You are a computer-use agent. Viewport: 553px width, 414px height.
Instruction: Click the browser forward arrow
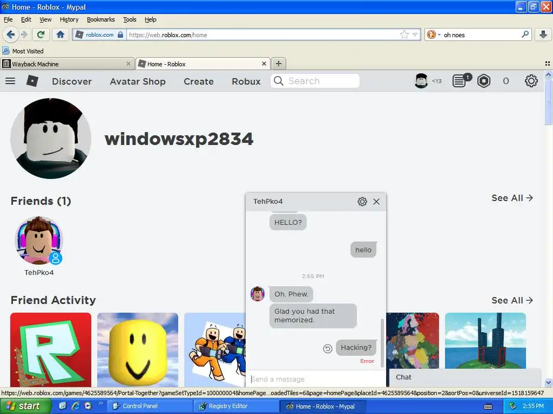[24, 34]
